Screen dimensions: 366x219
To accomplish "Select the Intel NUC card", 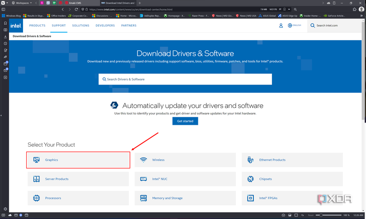I will click(x=185, y=179).
